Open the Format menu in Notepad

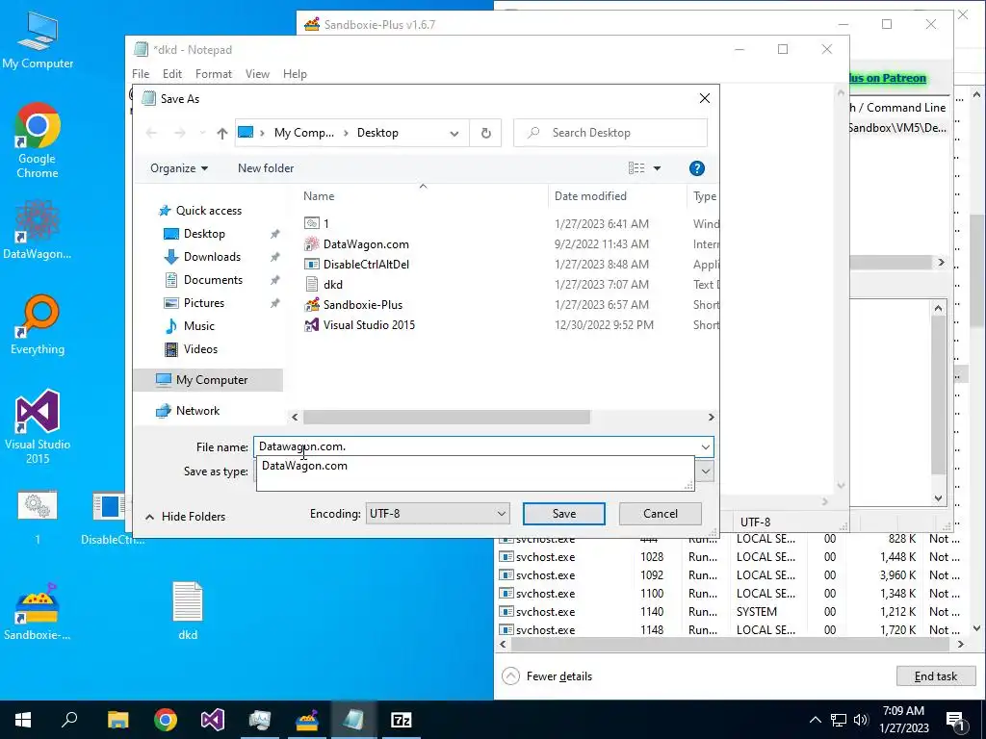(x=213, y=74)
